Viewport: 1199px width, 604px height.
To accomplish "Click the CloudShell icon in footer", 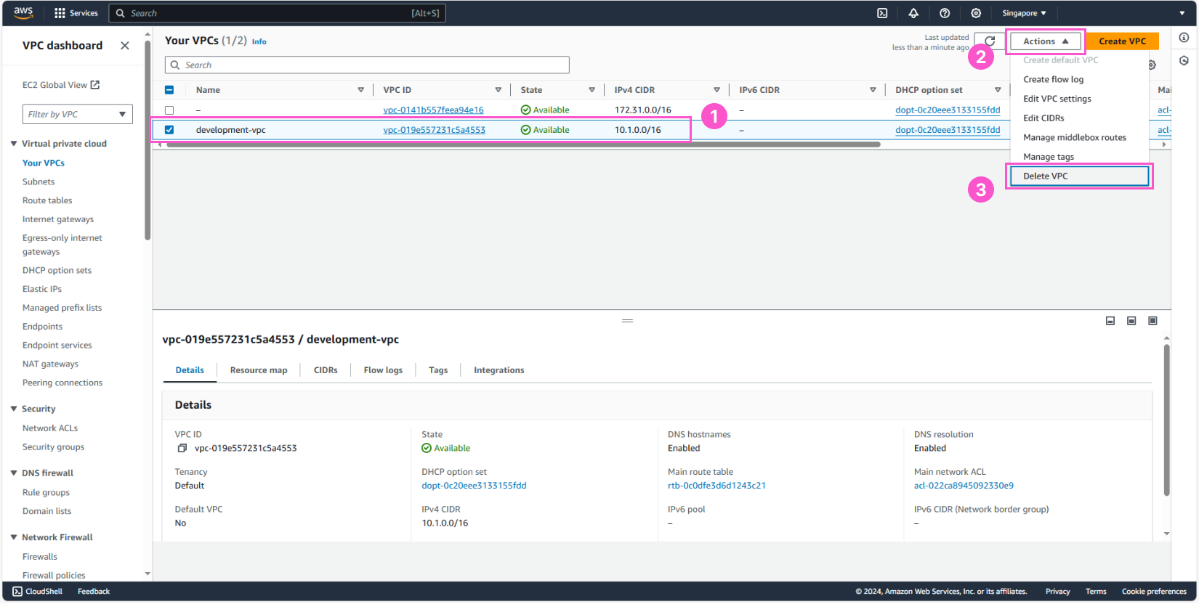I will pyautogui.click(x=17, y=592).
